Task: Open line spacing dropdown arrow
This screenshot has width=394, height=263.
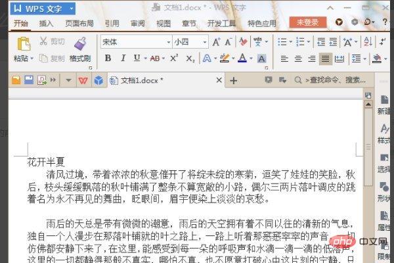Action: click(x=364, y=59)
